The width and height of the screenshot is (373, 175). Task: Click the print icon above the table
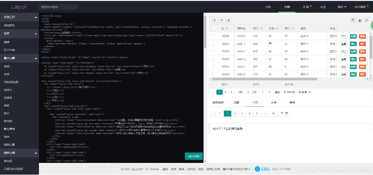click(367, 20)
